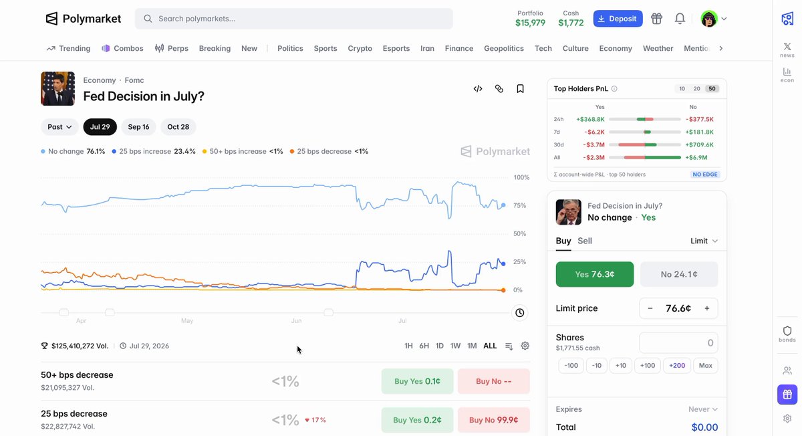Click the profile avatar picture
The image size is (802, 436).
(x=709, y=19)
